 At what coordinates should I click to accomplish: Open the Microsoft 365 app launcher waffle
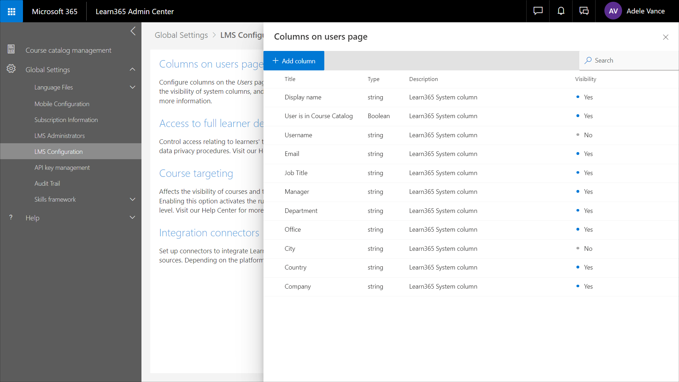11,11
